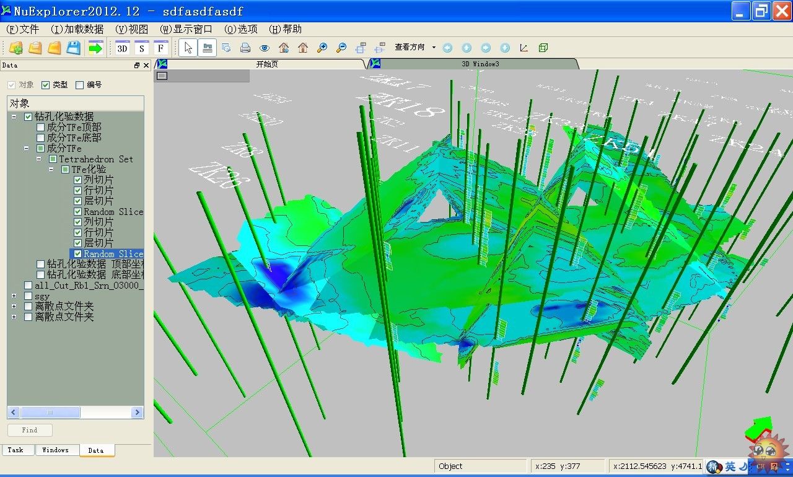
Task: Check the 成分TFe底部 checkbox
Action: (40, 138)
